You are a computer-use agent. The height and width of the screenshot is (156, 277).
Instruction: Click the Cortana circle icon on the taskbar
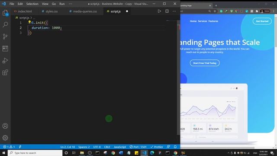click(x=66, y=153)
